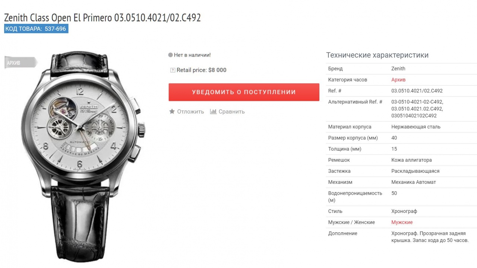The height and width of the screenshot is (268, 477).
Task: Click the Ремешок value Кожа аллигатора
Action: tap(411, 160)
